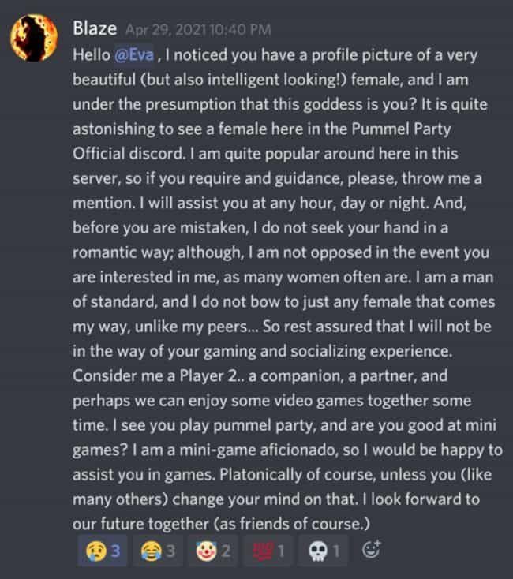Click the username Blaze
Screen dimensions: 513x579
pyautogui.click(x=94, y=29)
